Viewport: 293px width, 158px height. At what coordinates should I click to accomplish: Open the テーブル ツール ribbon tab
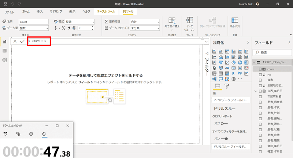106,12
